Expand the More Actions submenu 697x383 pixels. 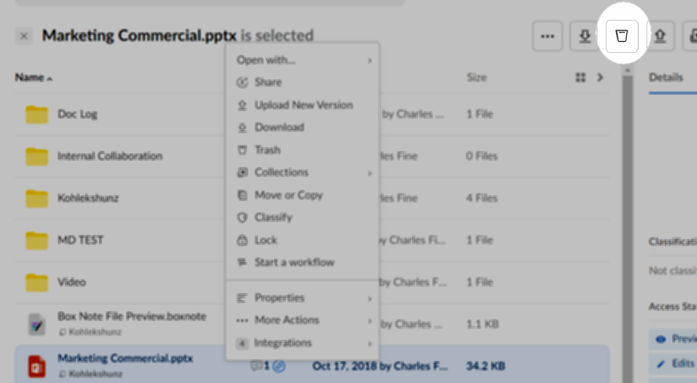(303, 320)
